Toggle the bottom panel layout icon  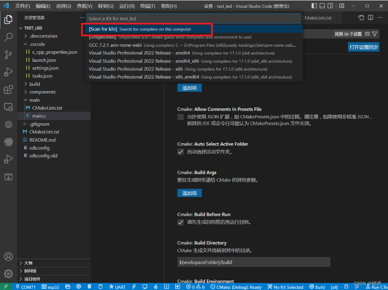pyautogui.click(x=322, y=6)
